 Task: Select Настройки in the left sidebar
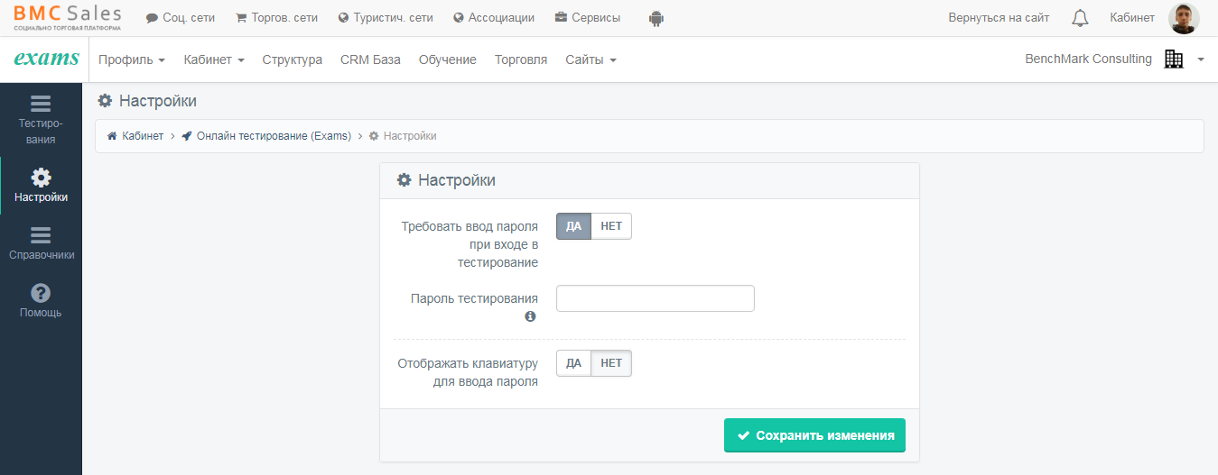pyautogui.click(x=41, y=186)
